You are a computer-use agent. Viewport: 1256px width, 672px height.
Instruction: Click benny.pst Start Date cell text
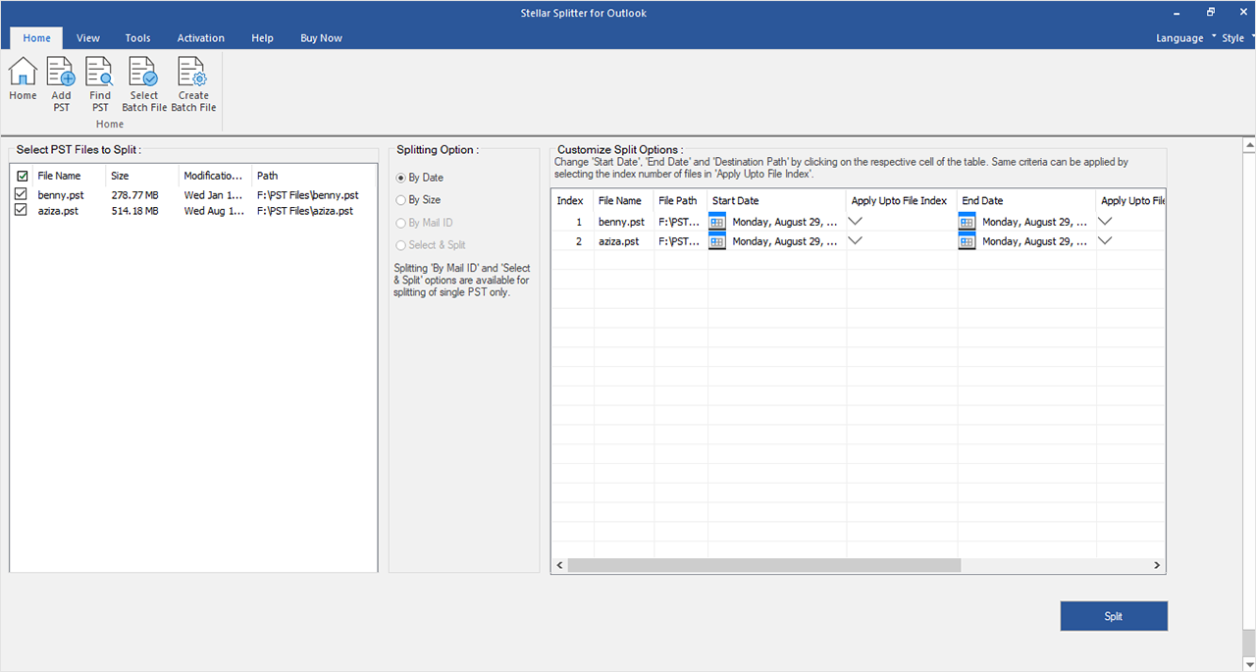click(x=784, y=222)
